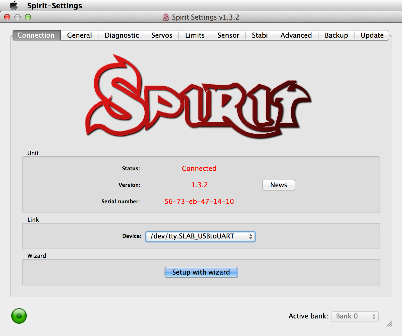The image size is (402, 336).
Task: Open the Advanced tab
Action: (296, 35)
